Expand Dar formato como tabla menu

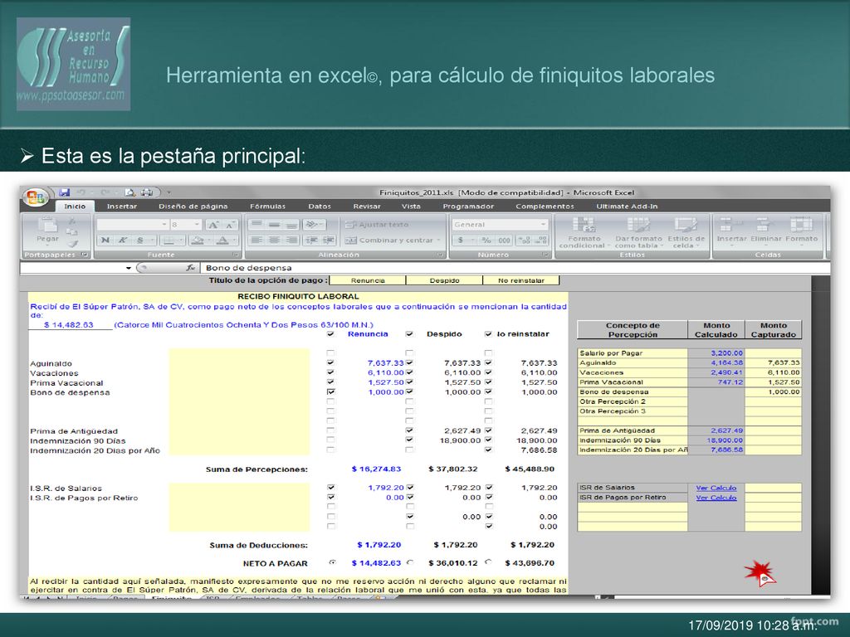(638, 232)
